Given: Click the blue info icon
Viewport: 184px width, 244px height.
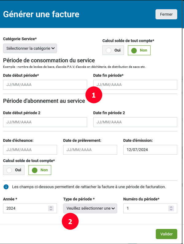Looking at the screenshot, I should coord(6,187).
